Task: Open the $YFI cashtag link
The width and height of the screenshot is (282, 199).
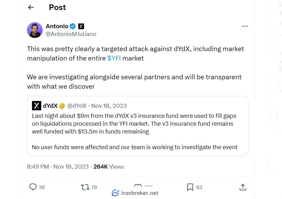Action: pyautogui.click(x=114, y=58)
